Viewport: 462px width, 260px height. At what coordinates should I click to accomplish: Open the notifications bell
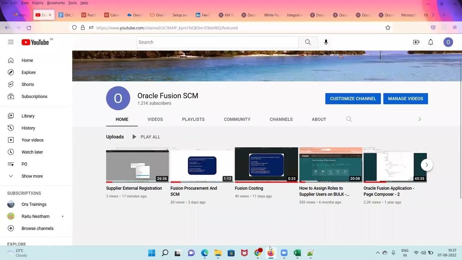click(x=431, y=42)
